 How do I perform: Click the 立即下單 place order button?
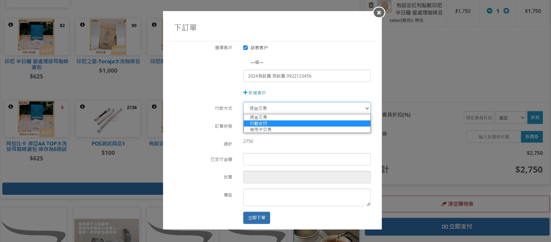tap(257, 218)
